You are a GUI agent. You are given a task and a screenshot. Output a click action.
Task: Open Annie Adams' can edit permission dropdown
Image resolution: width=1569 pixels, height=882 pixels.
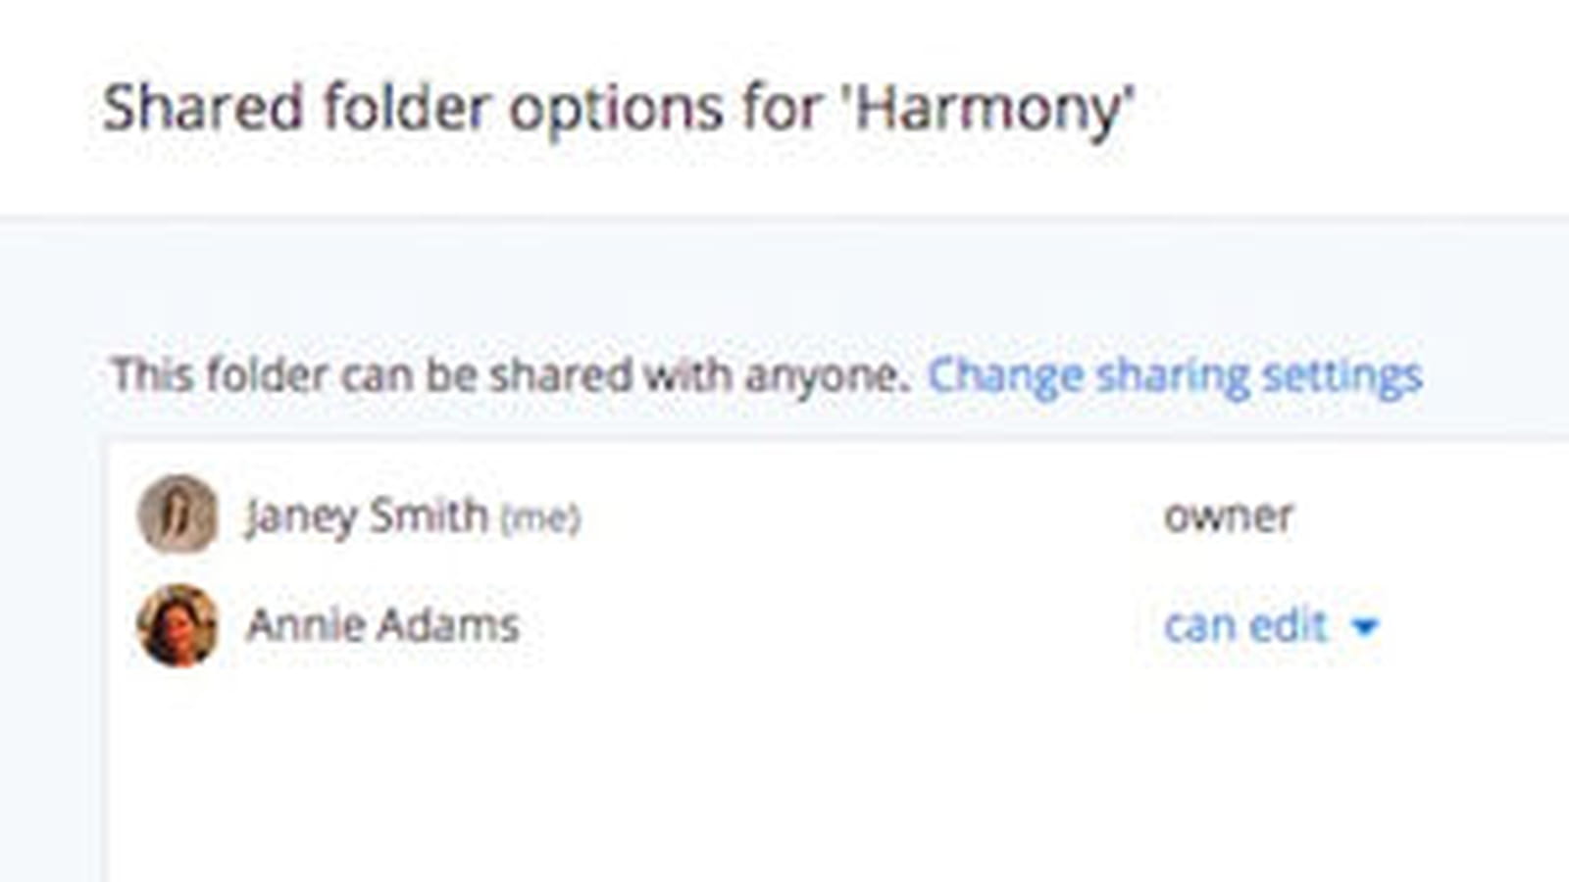point(1271,625)
